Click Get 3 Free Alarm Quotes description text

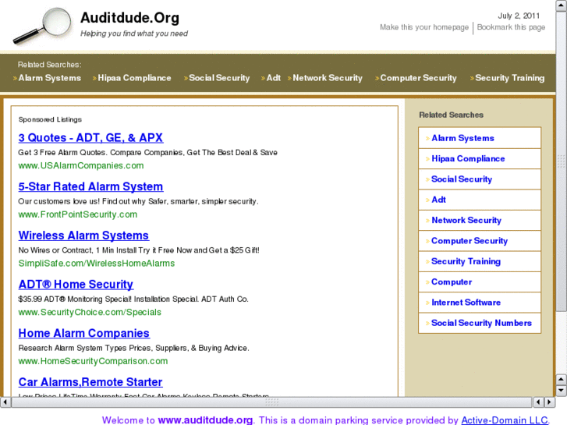coord(147,153)
